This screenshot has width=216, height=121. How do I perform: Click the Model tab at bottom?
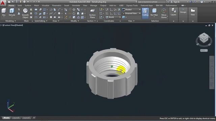click(6, 118)
